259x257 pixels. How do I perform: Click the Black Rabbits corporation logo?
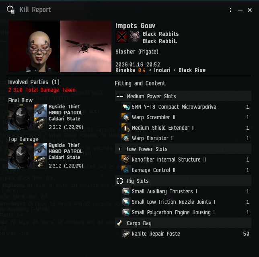pos(135,37)
